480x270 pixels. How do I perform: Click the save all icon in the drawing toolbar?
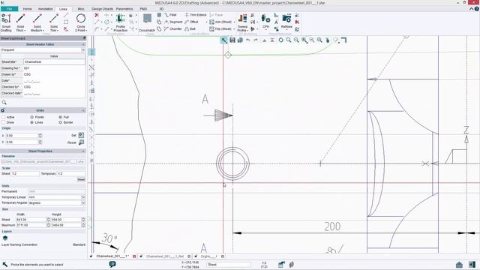point(240,40)
